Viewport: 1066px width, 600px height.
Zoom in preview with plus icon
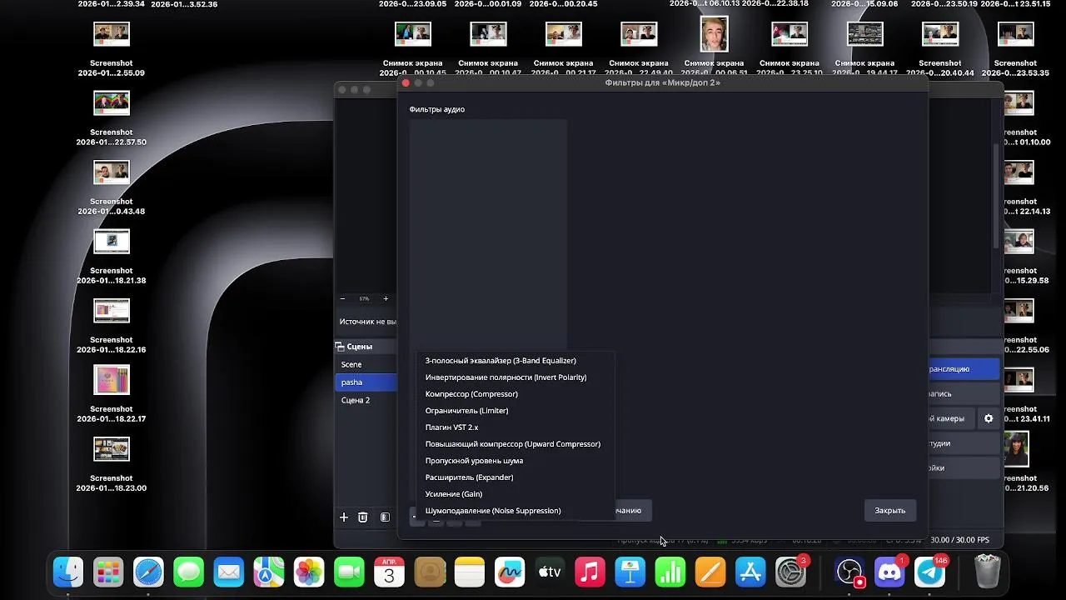pyautogui.click(x=386, y=298)
